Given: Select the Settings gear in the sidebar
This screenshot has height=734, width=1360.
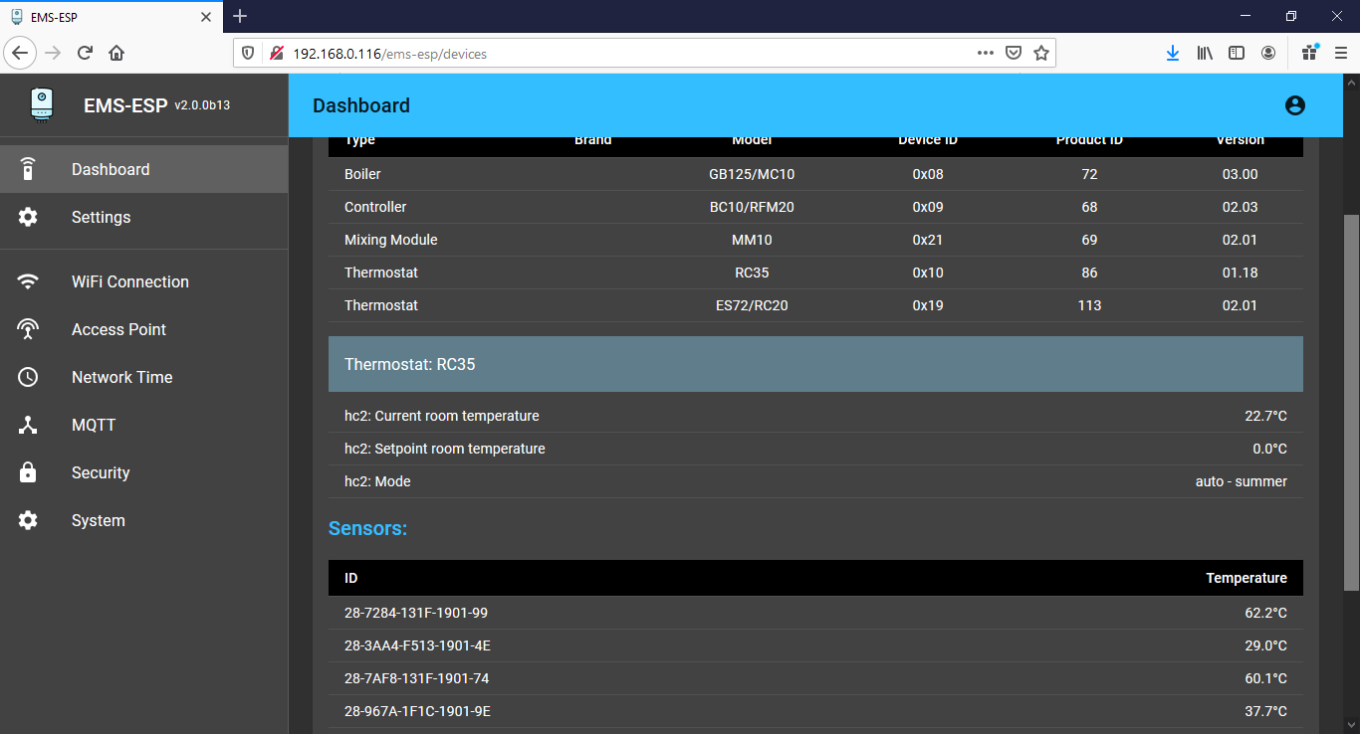Looking at the screenshot, I should 101,217.
